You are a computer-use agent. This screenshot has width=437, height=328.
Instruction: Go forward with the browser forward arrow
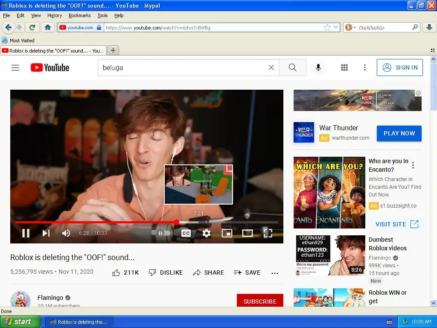(x=19, y=27)
